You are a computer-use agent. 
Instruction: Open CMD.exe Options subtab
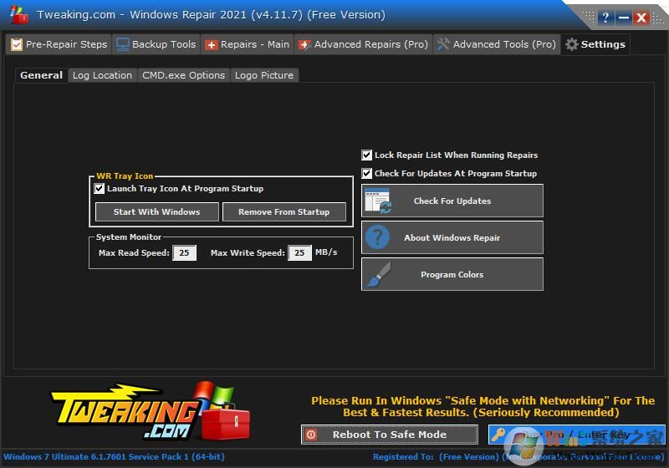(x=183, y=75)
